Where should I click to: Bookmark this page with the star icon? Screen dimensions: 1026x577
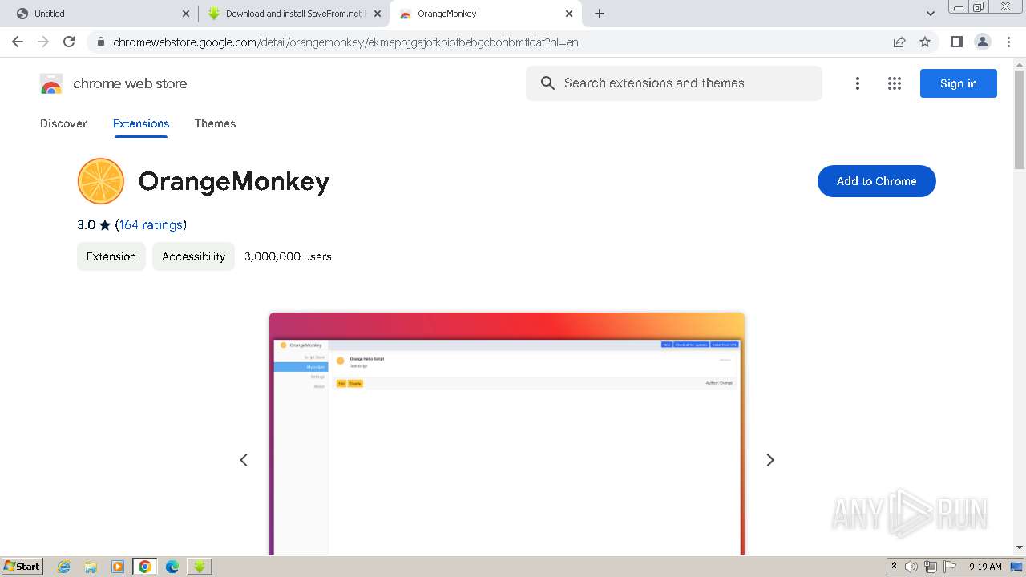(x=925, y=42)
